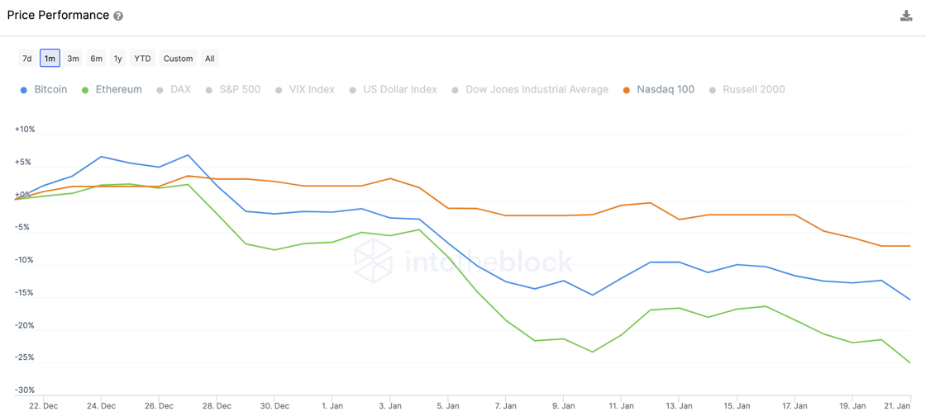This screenshot has width=926, height=416.
Task: Click the 5. Jan x-axis label
Action: [x=447, y=406]
